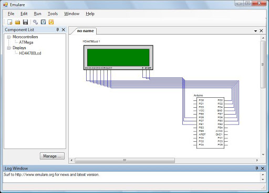Image resolution: width=269 pixels, height=193 pixels.
Task: Click the green LCD display component
Action: (x=118, y=58)
